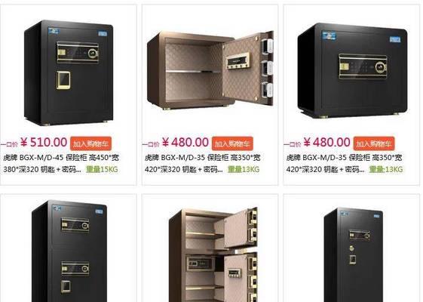This screenshot has height=302, width=423.
Task: Open the tall brown open double-door safe image
Action: (213, 254)
